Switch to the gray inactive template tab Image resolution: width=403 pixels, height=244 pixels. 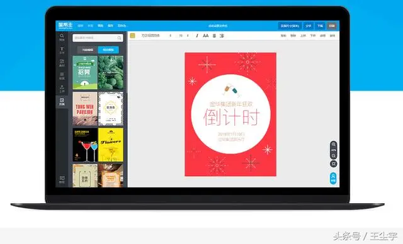point(88,50)
